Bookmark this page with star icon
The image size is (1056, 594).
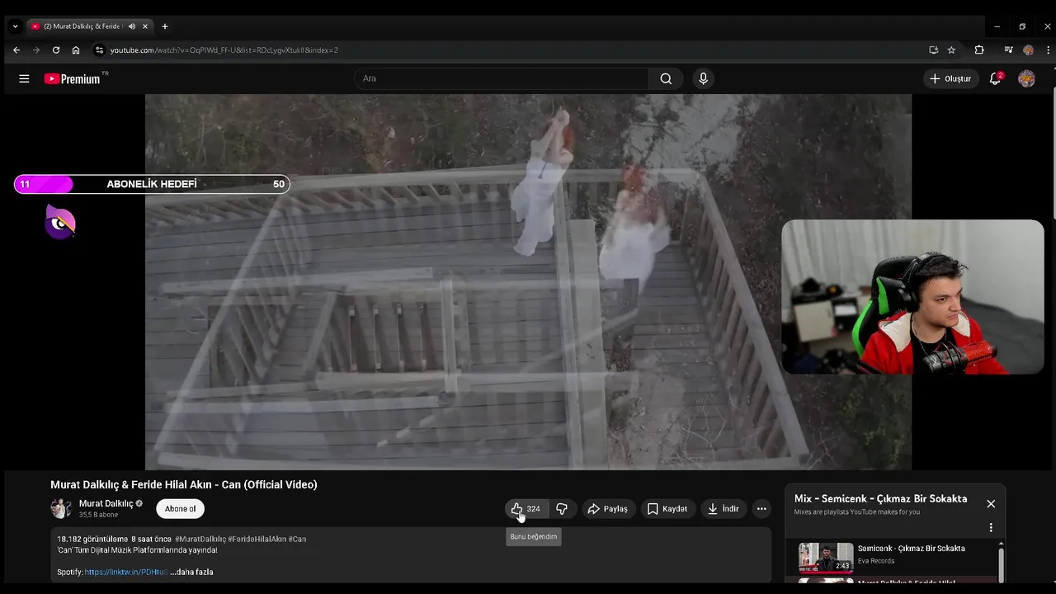click(x=951, y=50)
